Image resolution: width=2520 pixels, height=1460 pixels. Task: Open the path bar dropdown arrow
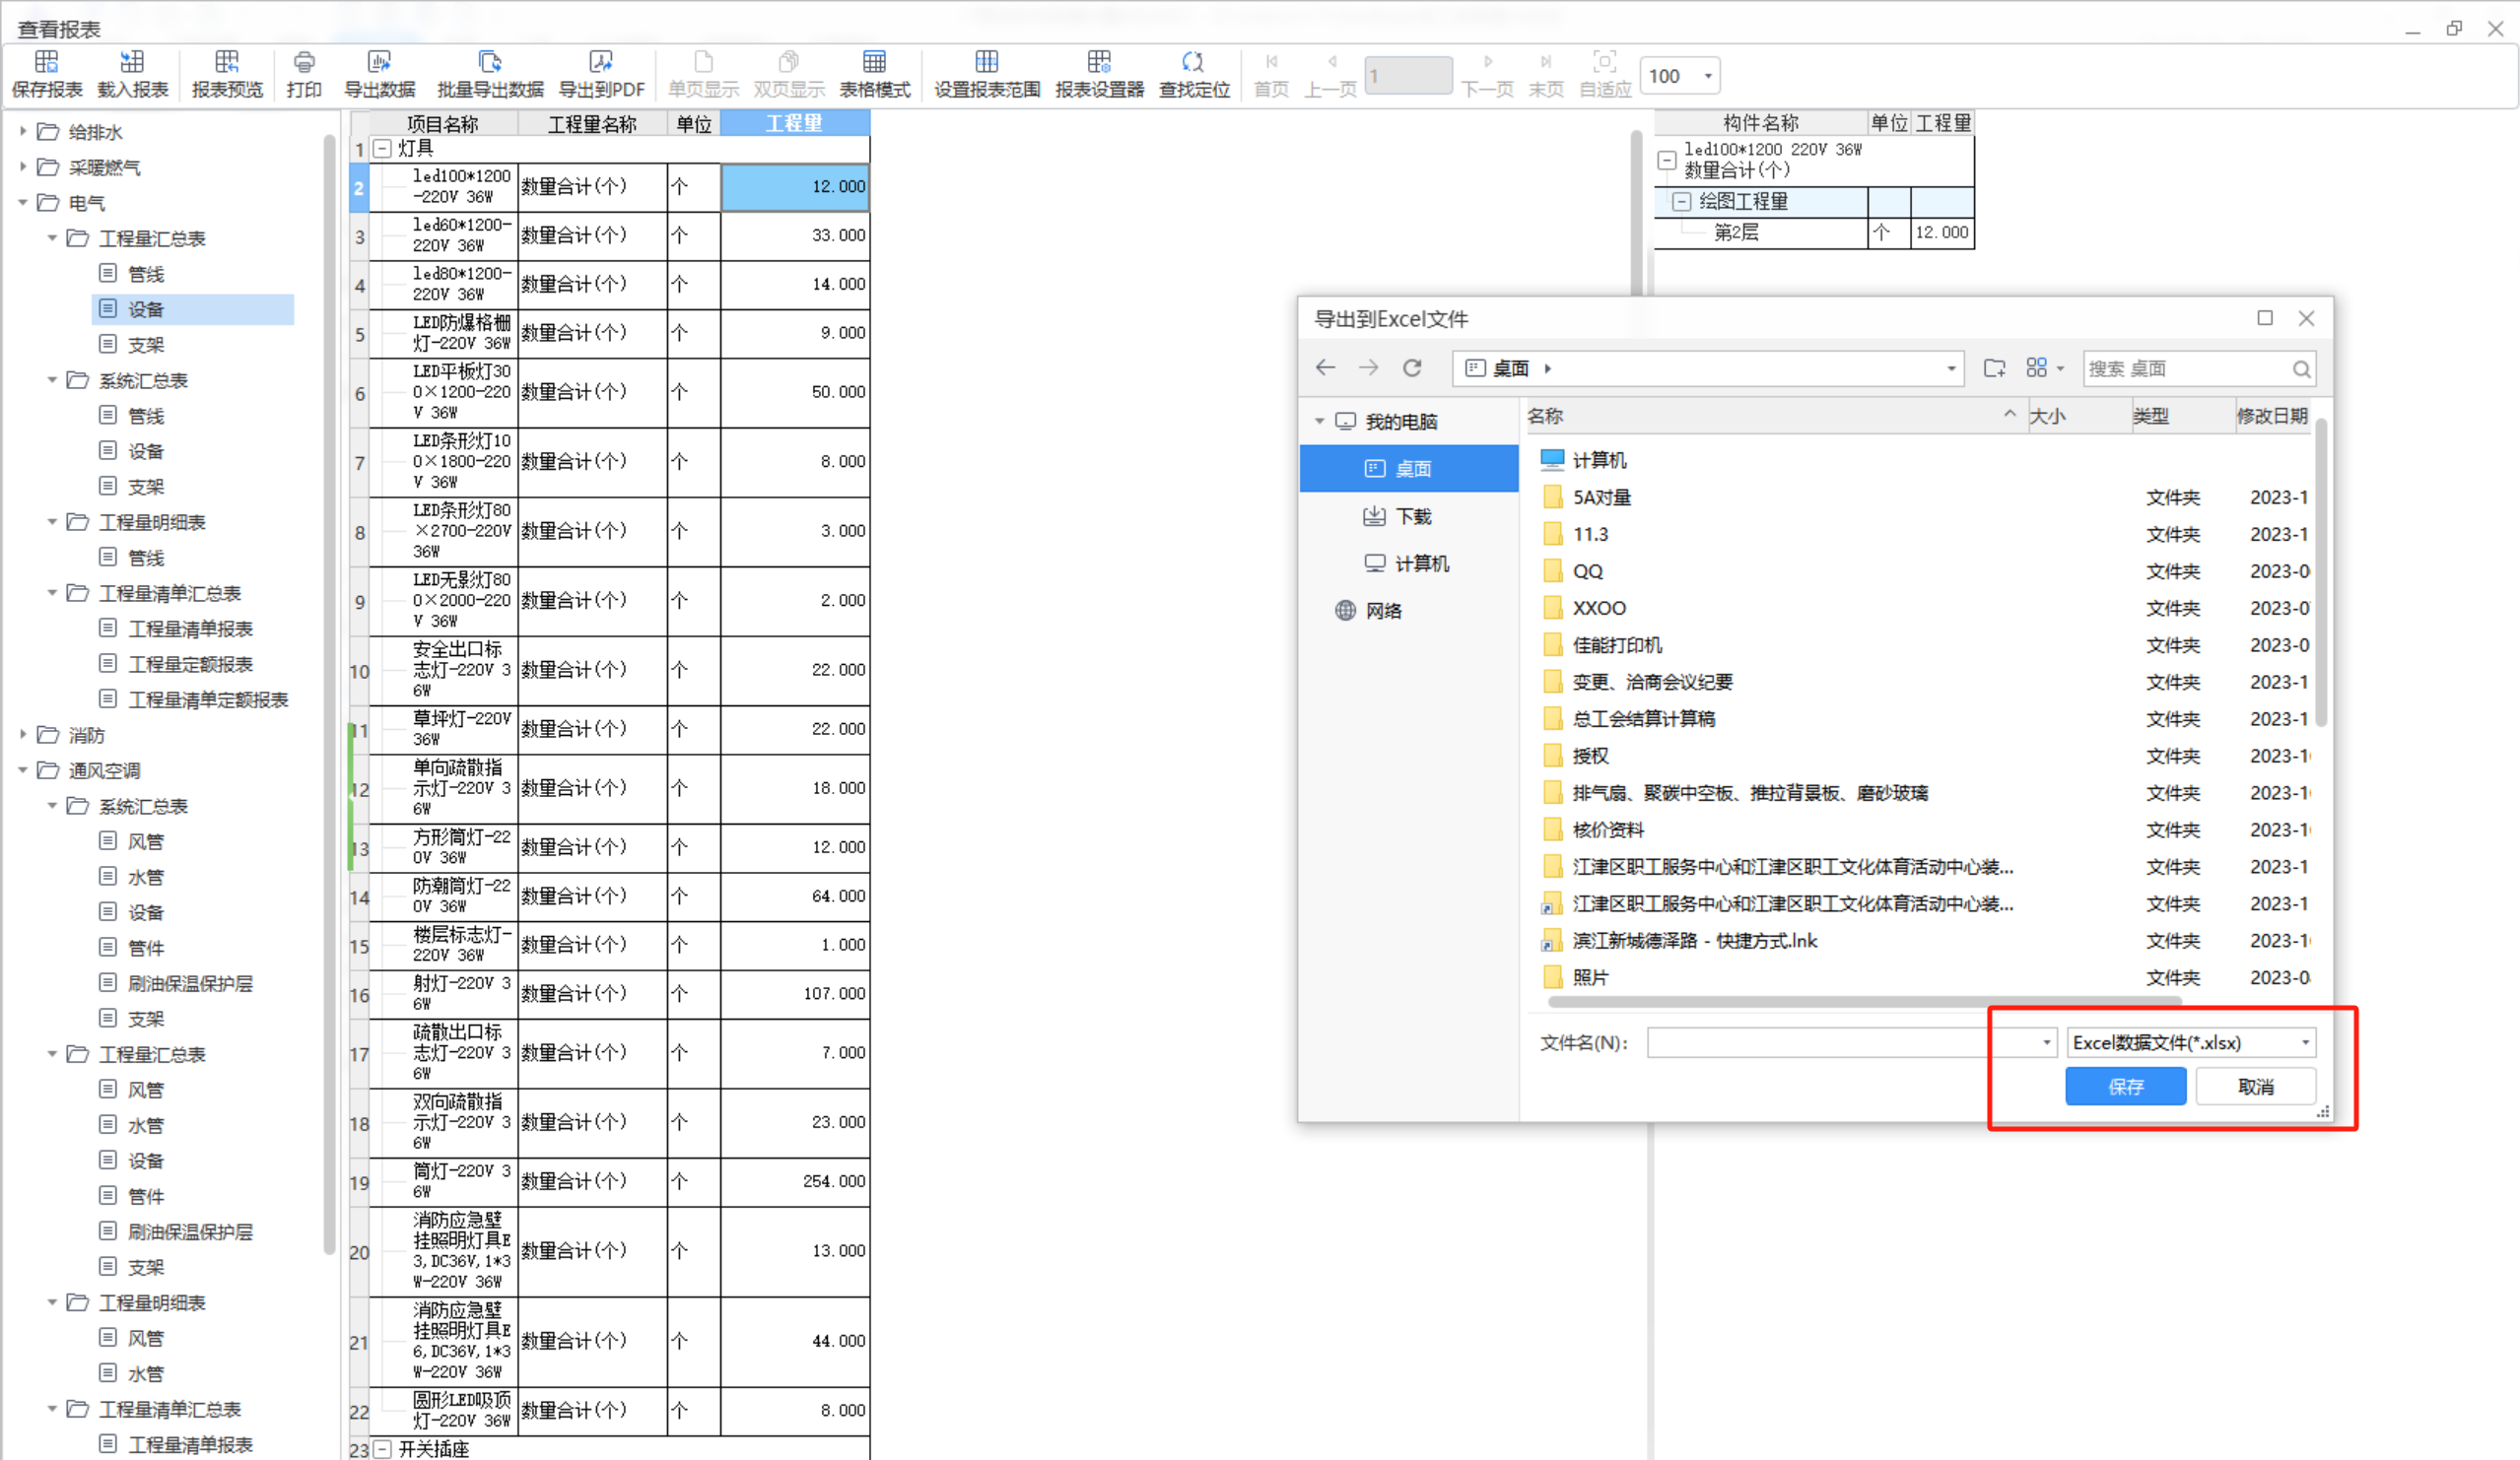(x=1951, y=368)
